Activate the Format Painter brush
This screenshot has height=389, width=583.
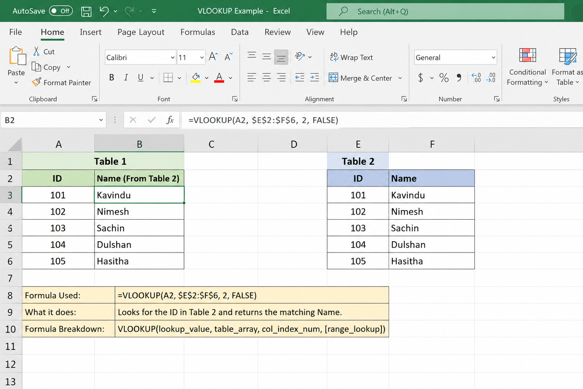[x=61, y=82]
